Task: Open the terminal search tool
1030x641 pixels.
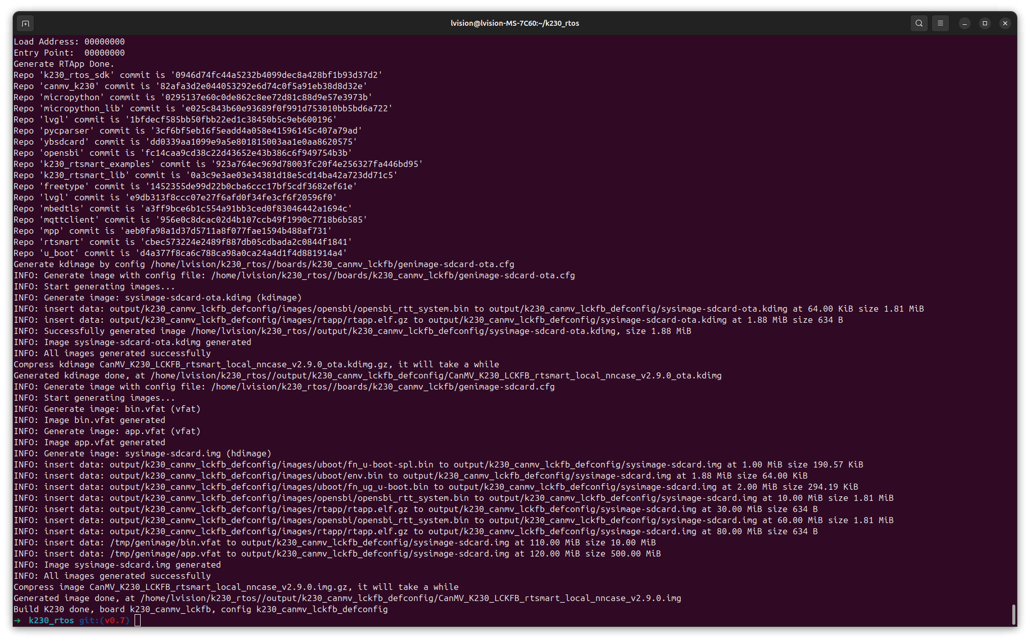Action: pyautogui.click(x=919, y=23)
